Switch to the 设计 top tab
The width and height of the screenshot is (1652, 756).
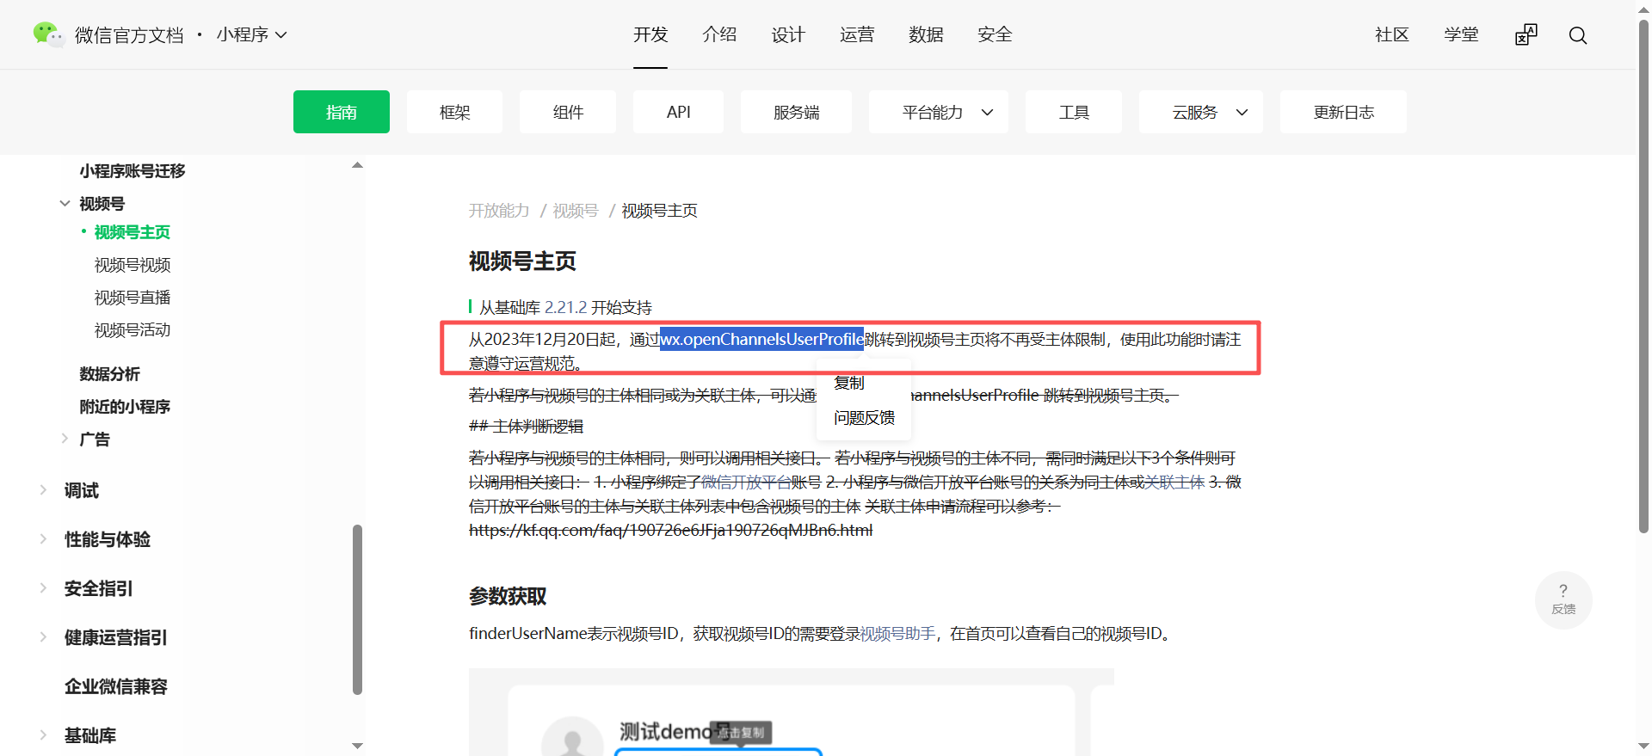pyautogui.click(x=788, y=34)
